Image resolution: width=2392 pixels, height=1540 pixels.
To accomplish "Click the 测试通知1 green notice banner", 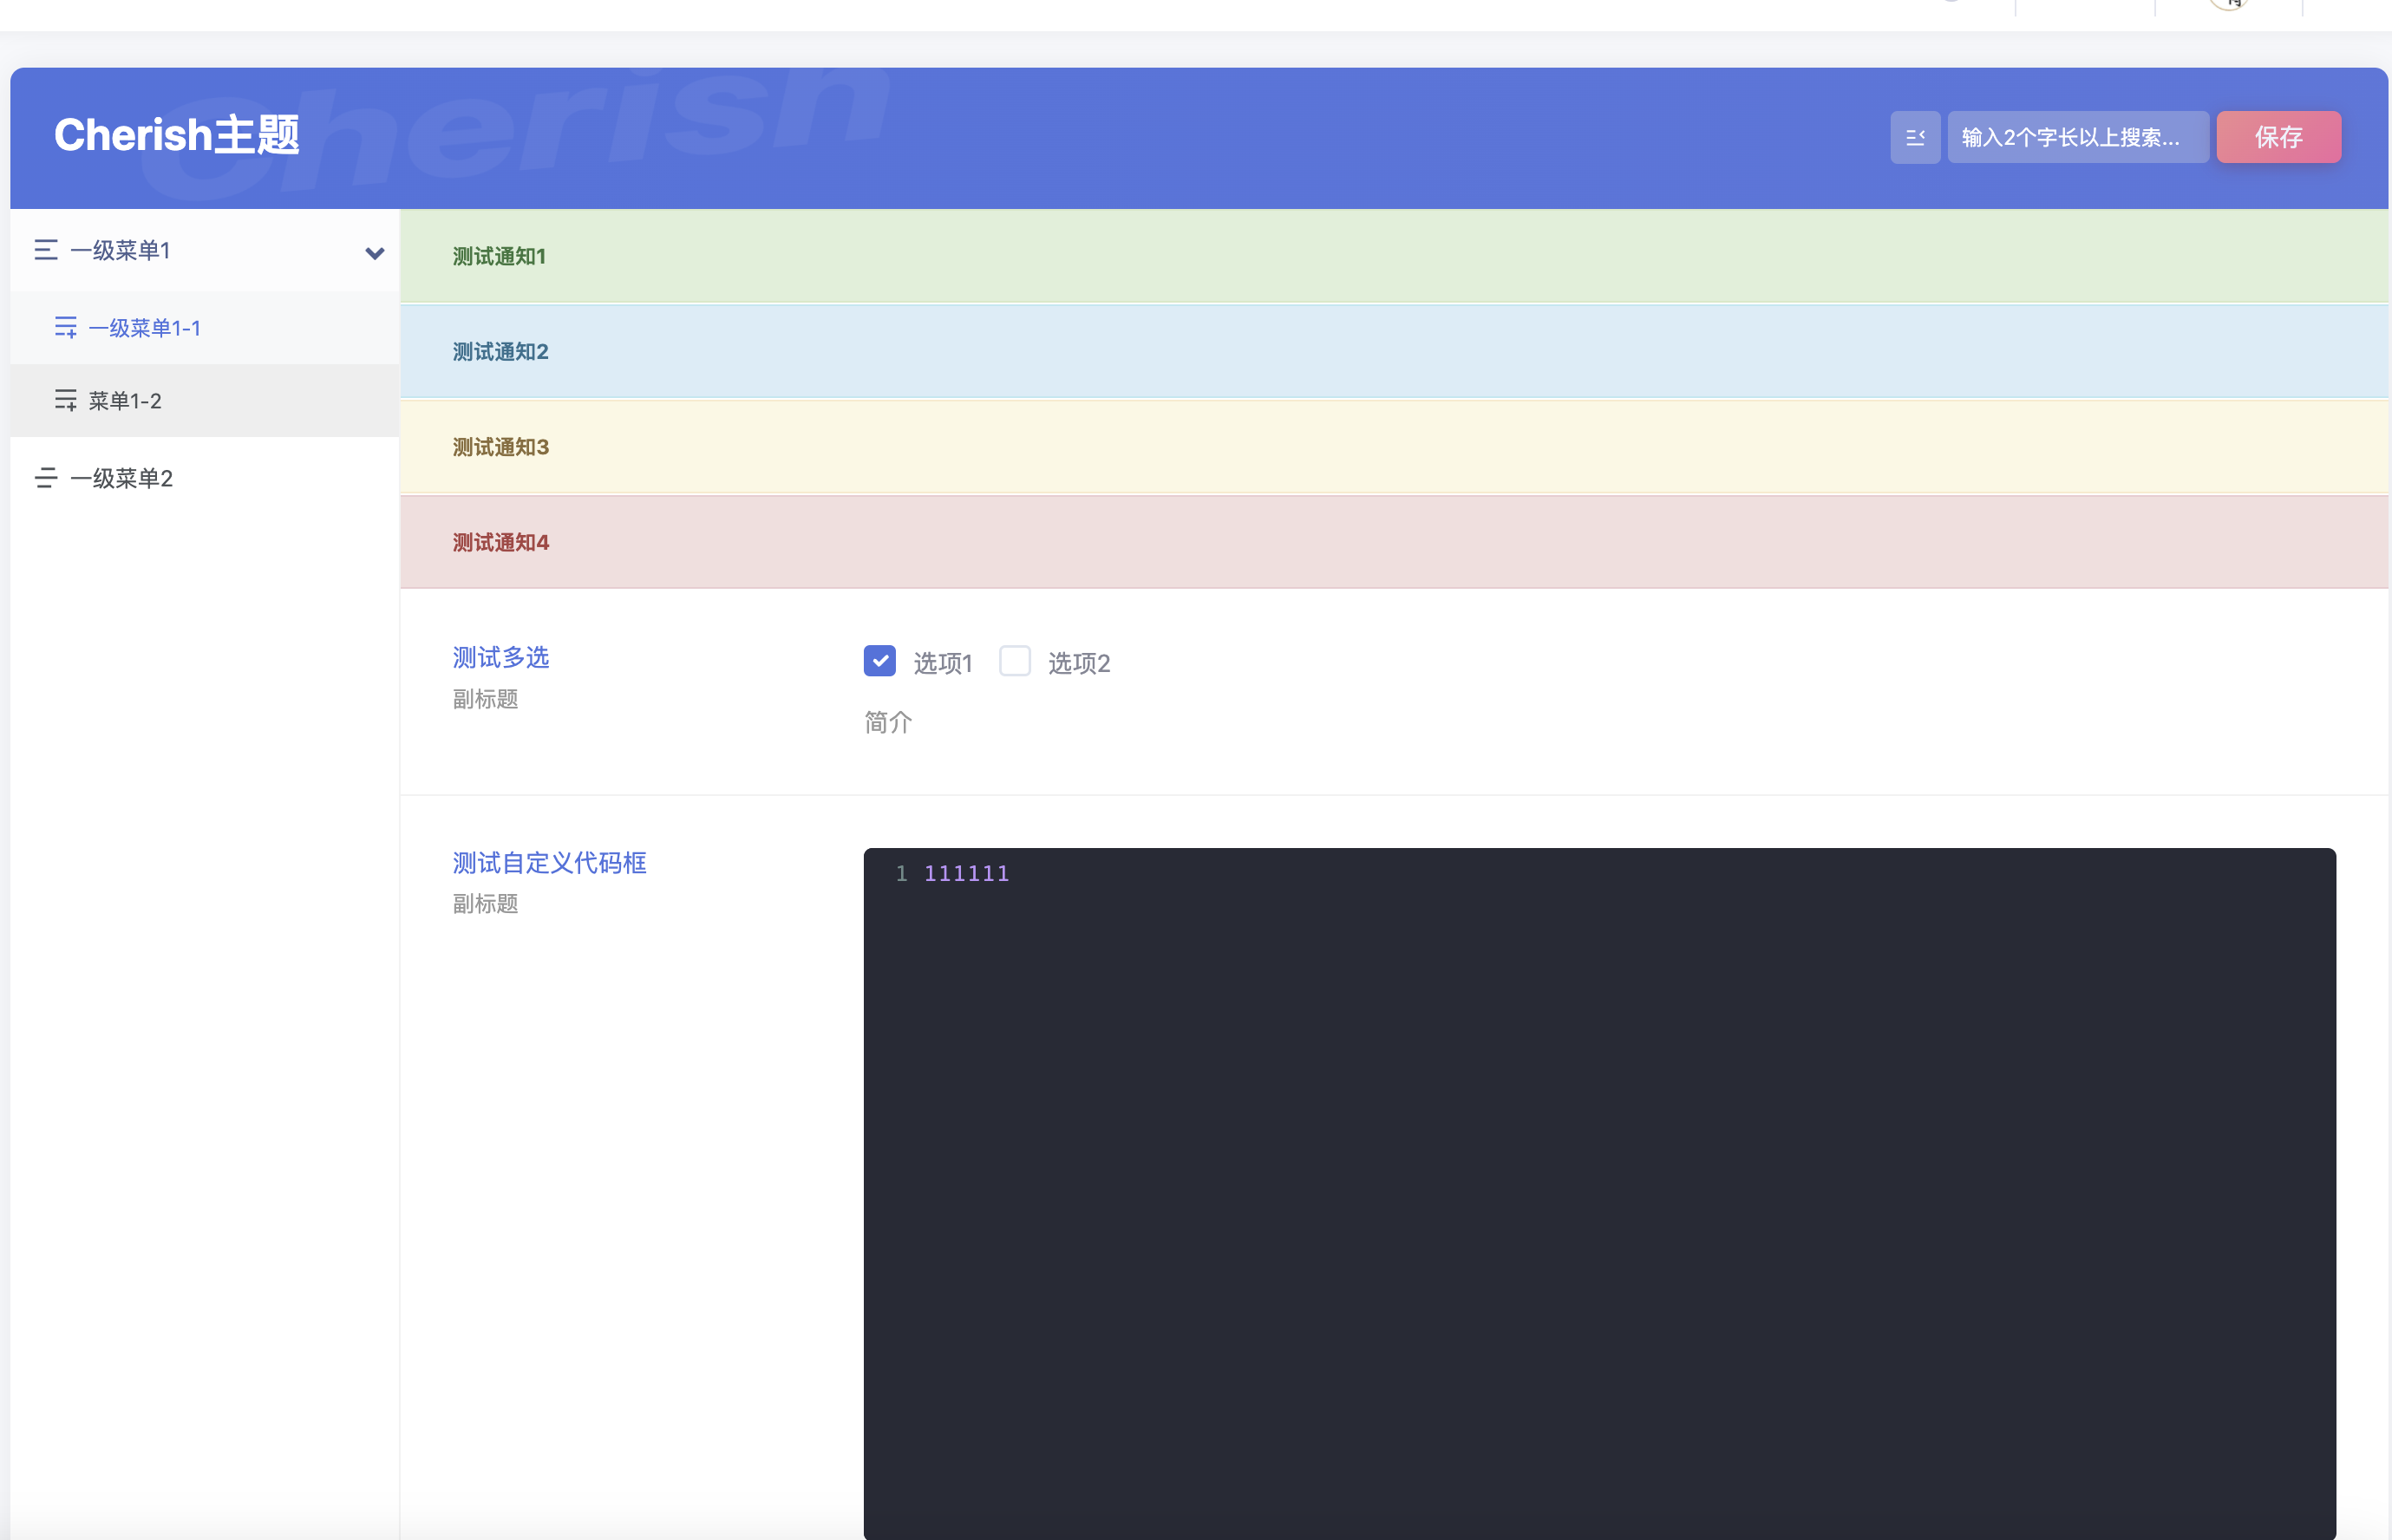I will [1394, 256].
